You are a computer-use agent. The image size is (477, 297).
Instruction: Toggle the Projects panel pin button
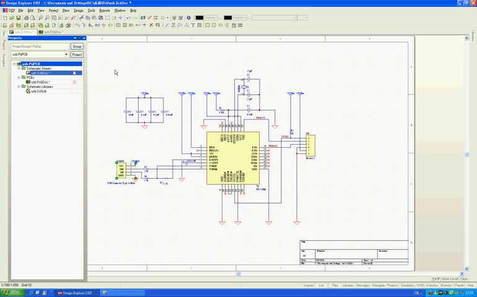[80, 38]
